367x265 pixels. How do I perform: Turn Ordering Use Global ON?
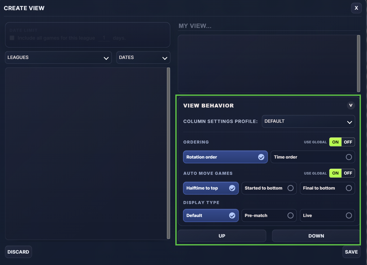335,142
